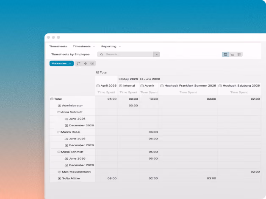Click Maria Schmidt 05:00 cell
Screen dimensions: 266x199
click(149, 152)
